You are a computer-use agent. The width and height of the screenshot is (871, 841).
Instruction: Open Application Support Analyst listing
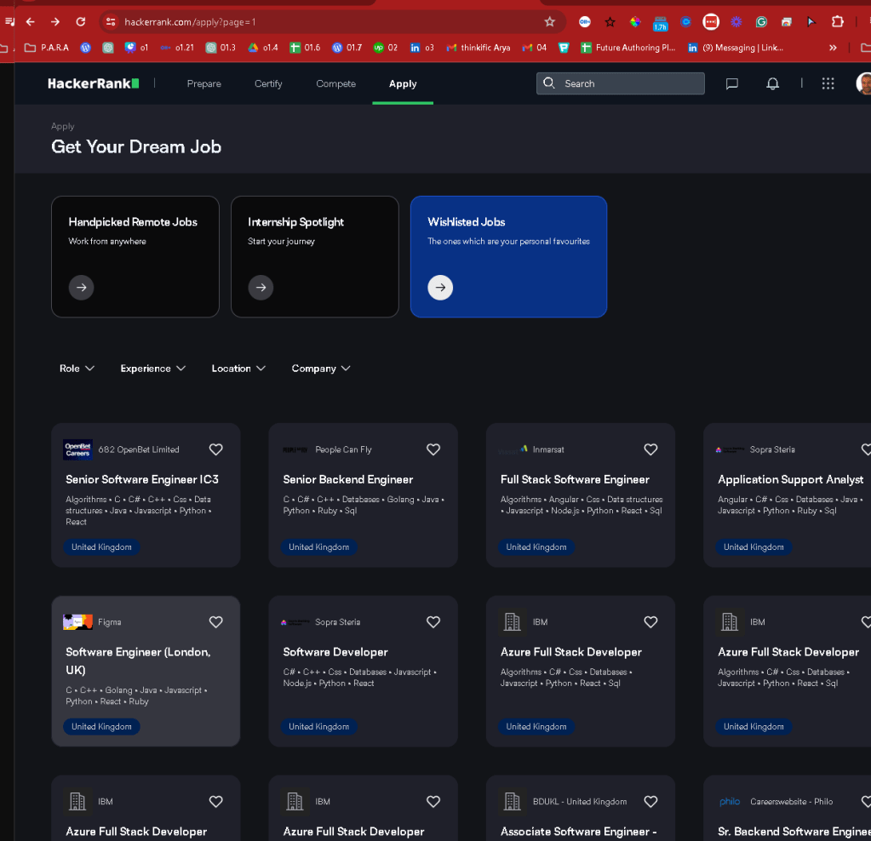pyautogui.click(x=790, y=479)
